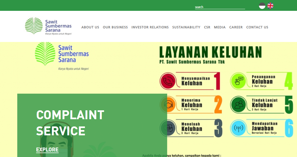Open the CSR menu item
297x157 pixels.
pyautogui.click(x=207, y=27)
